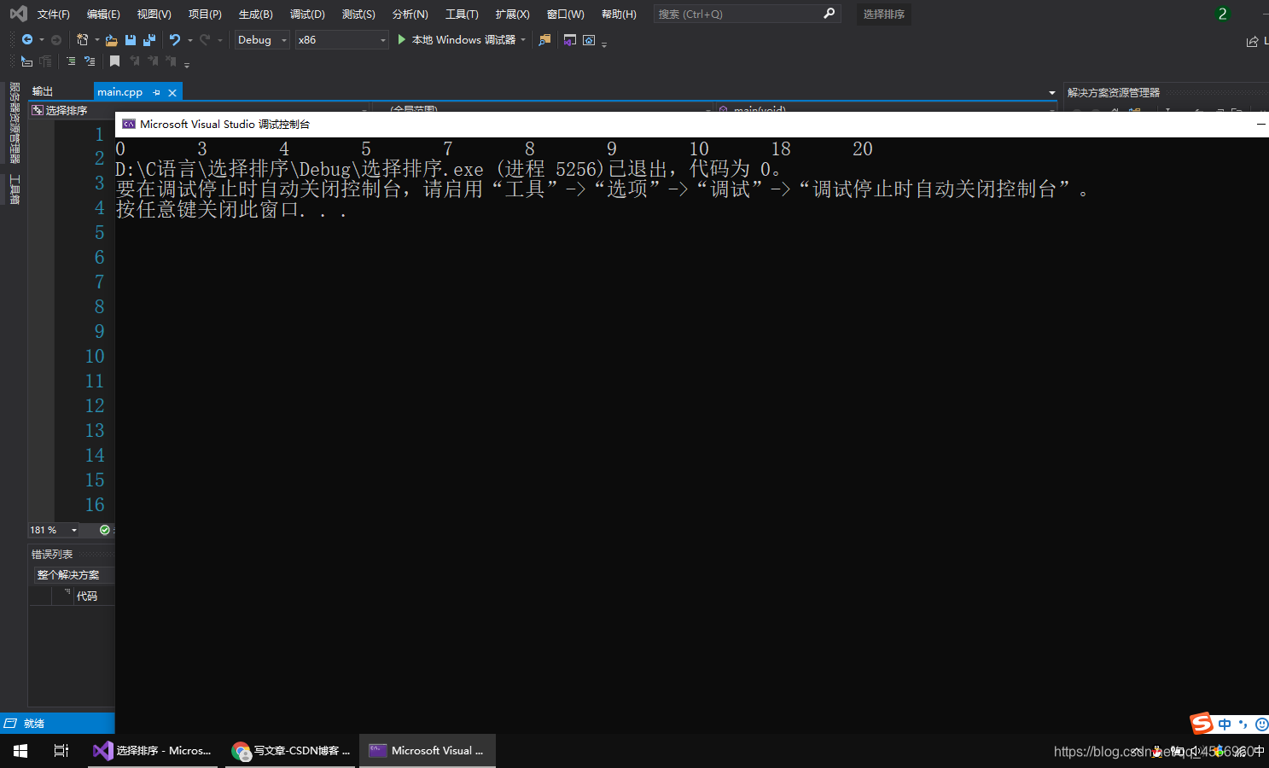Pin the main.cpp tab with the pin icon

(156, 92)
